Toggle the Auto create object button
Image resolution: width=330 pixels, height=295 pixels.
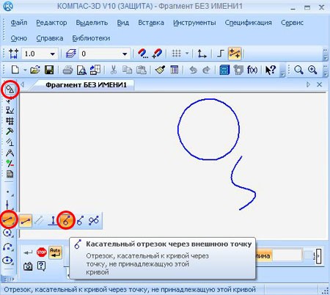(x=55, y=252)
